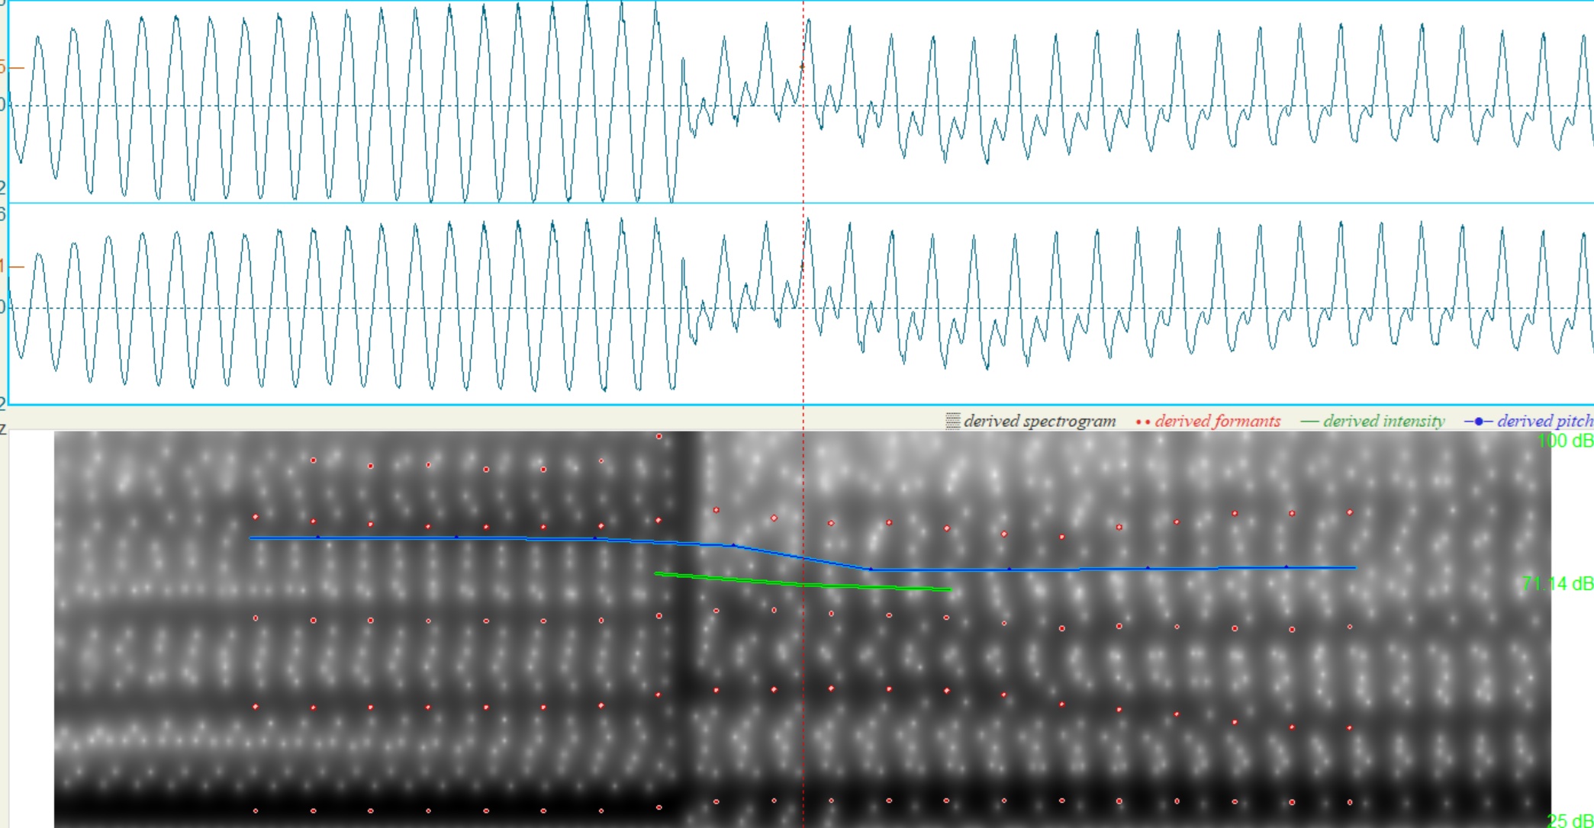Click the blue dot pitch legend icon

[x=1478, y=421]
